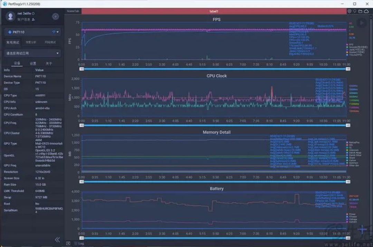Start recording with the play button
Screen dimensions: 373x247
[362, 23]
